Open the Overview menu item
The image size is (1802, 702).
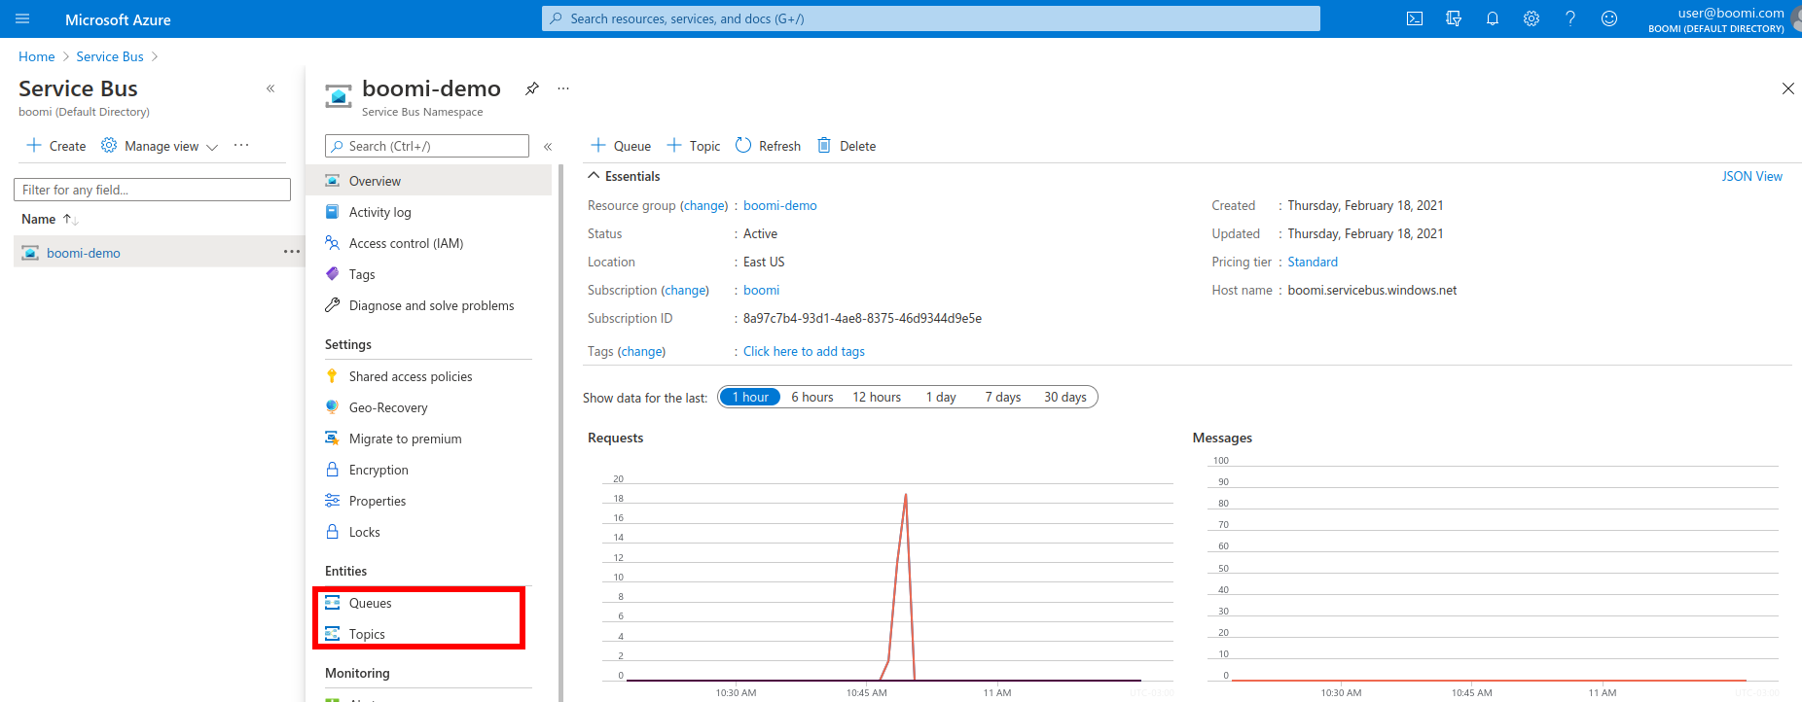[x=428, y=181]
